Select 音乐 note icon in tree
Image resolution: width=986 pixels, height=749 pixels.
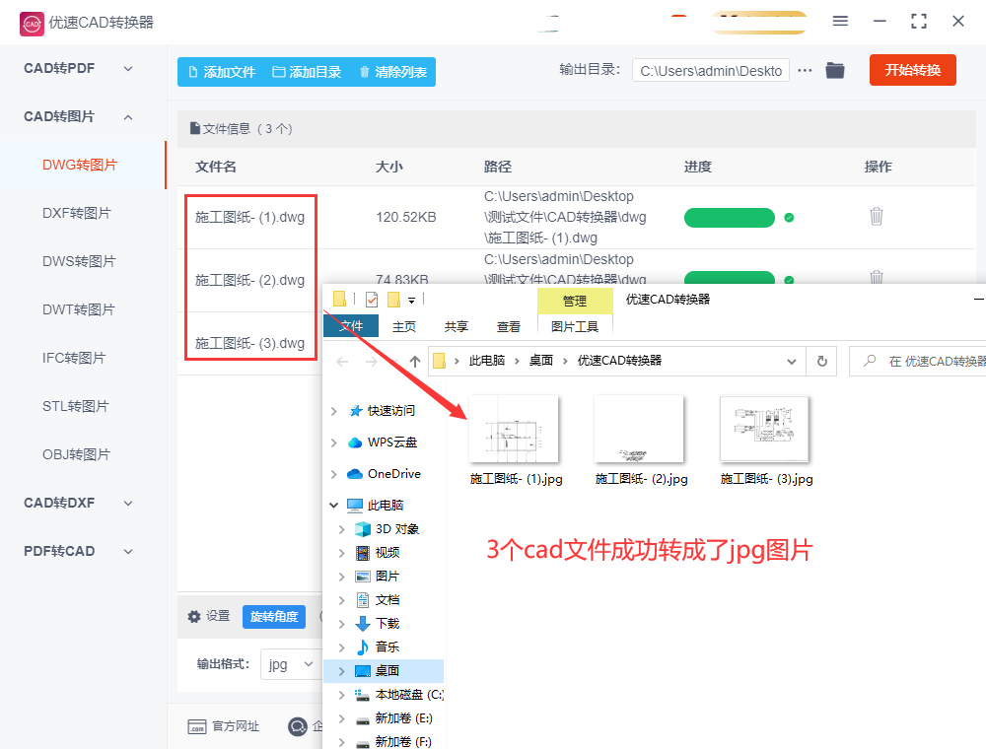click(x=363, y=647)
